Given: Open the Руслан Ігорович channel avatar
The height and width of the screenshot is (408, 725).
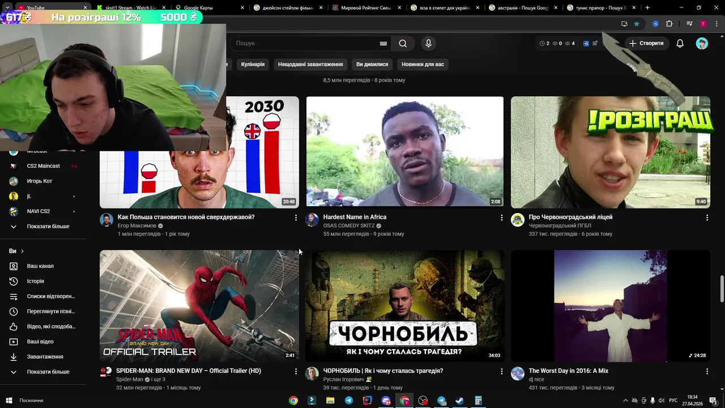Looking at the screenshot, I should click(312, 373).
